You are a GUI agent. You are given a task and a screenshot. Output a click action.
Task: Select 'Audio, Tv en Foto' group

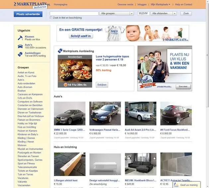pyautogui.click(x=27, y=76)
